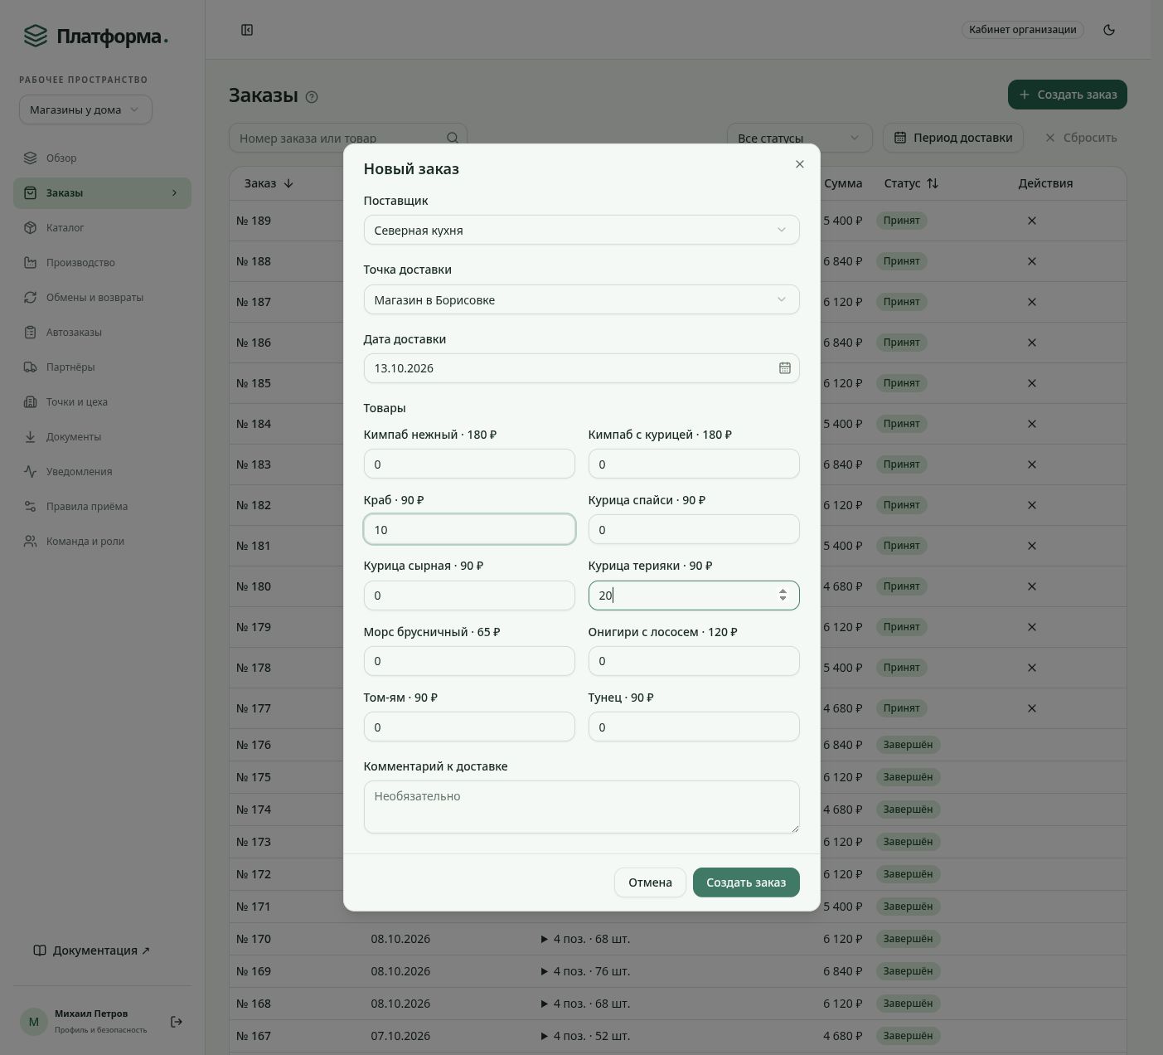Cancel order № 189 with X icon
This screenshot has width=1163, height=1055.
(x=1032, y=221)
